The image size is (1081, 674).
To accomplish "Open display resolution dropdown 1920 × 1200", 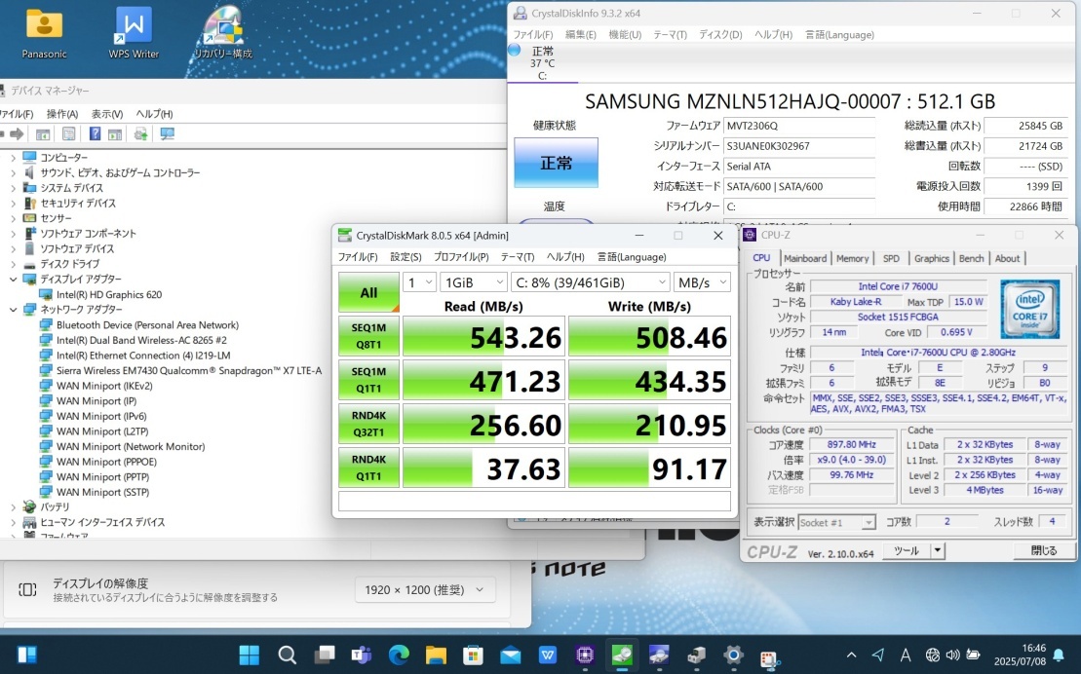I will point(425,590).
